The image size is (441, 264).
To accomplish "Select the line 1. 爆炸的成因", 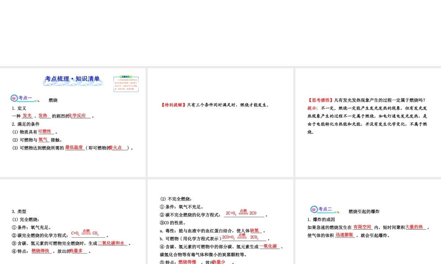I will point(321,220).
